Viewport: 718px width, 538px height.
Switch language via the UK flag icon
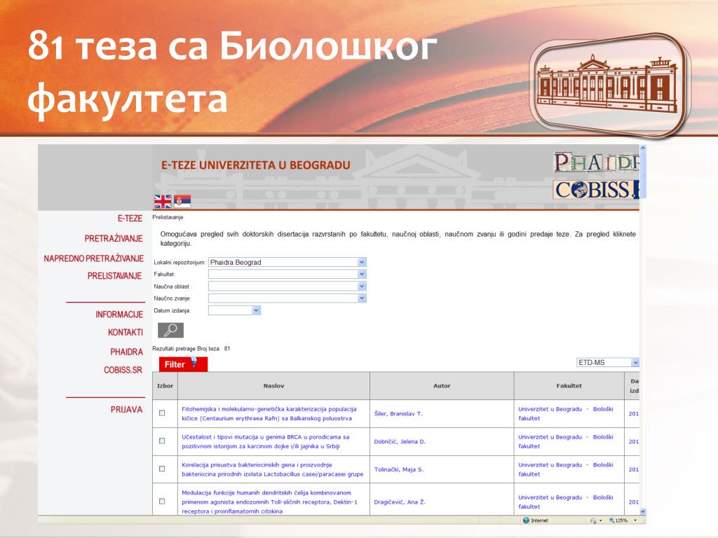pyautogui.click(x=163, y=201)
